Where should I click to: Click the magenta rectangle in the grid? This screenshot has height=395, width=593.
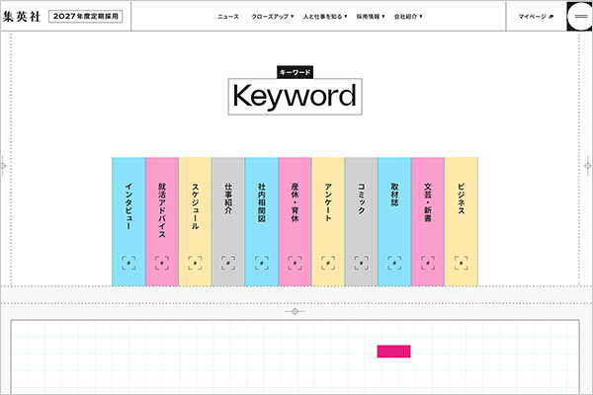point(393,351)
